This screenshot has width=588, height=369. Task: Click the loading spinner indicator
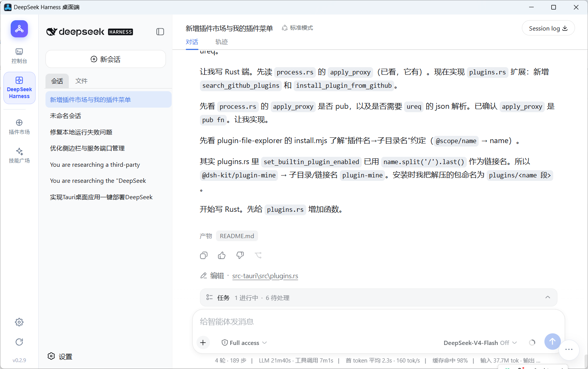(532, 343)
